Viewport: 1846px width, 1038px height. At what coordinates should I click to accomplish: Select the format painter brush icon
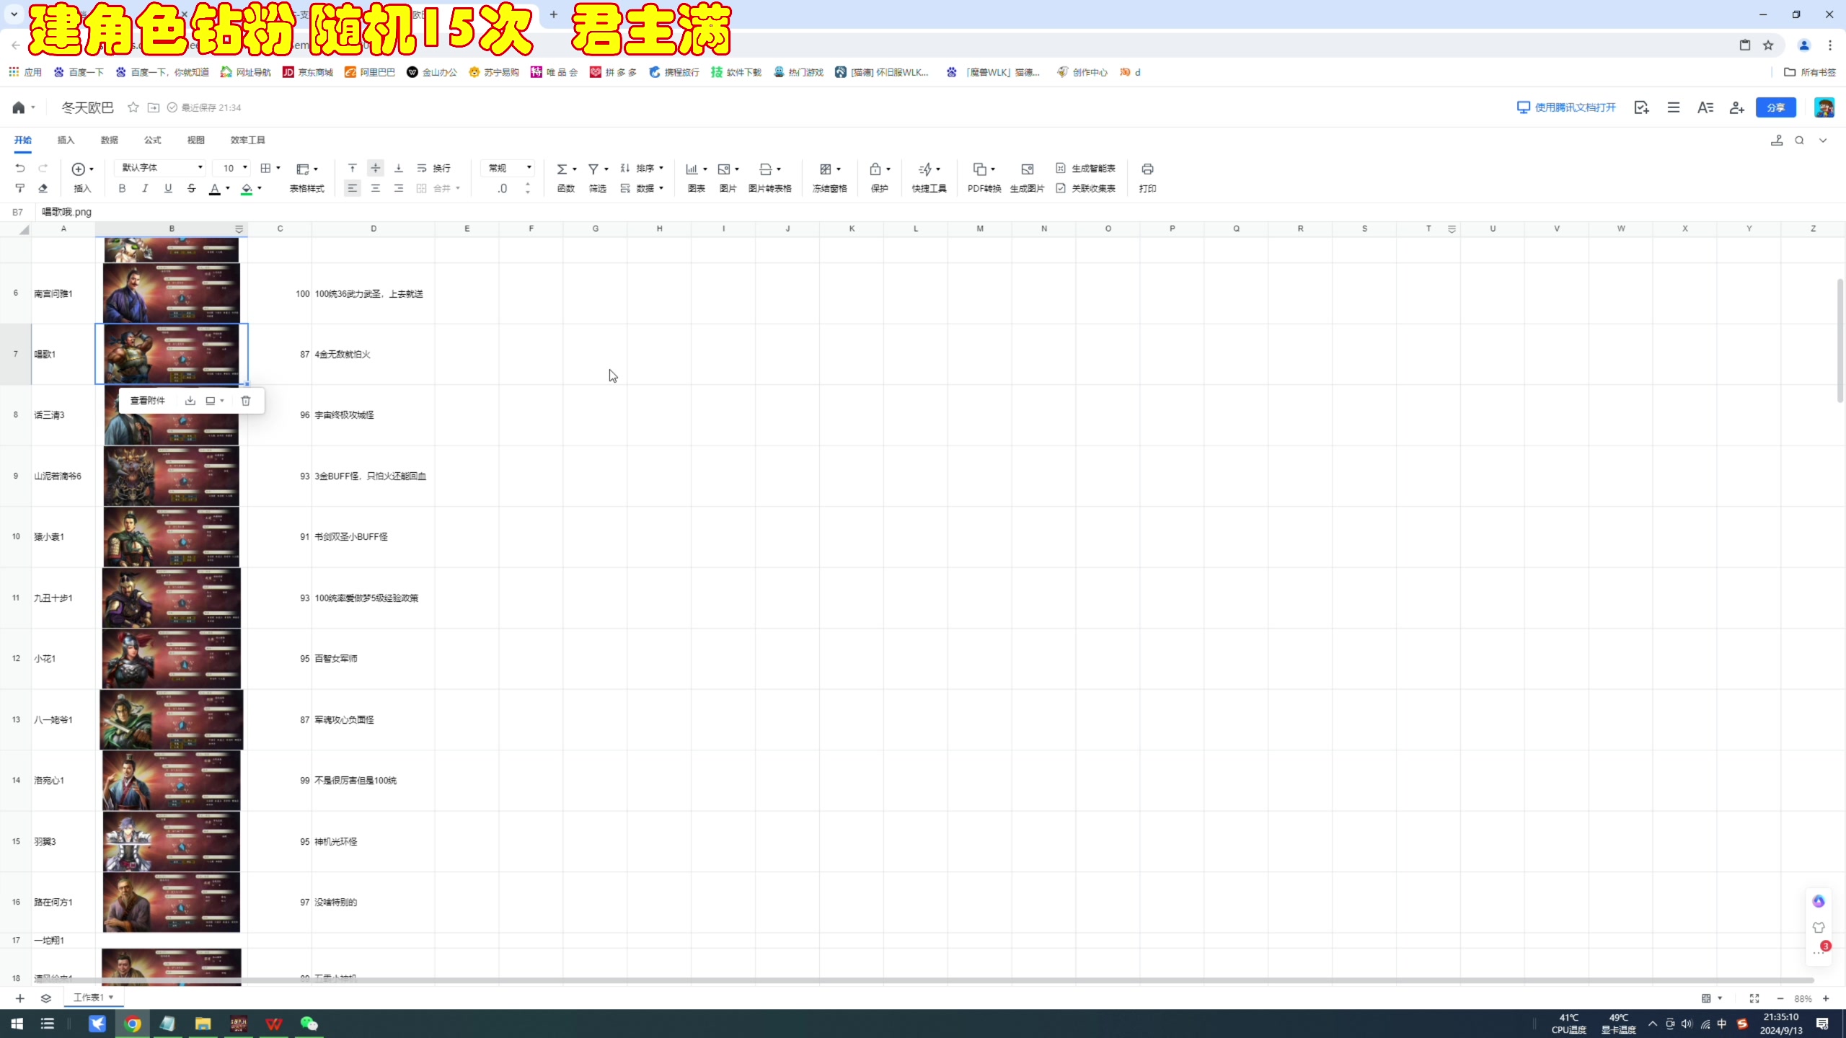[20, 188]
